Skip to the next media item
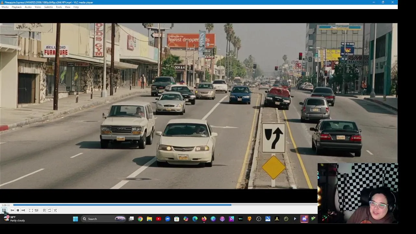The image size is (416, 234). click(x=23, y=210)
